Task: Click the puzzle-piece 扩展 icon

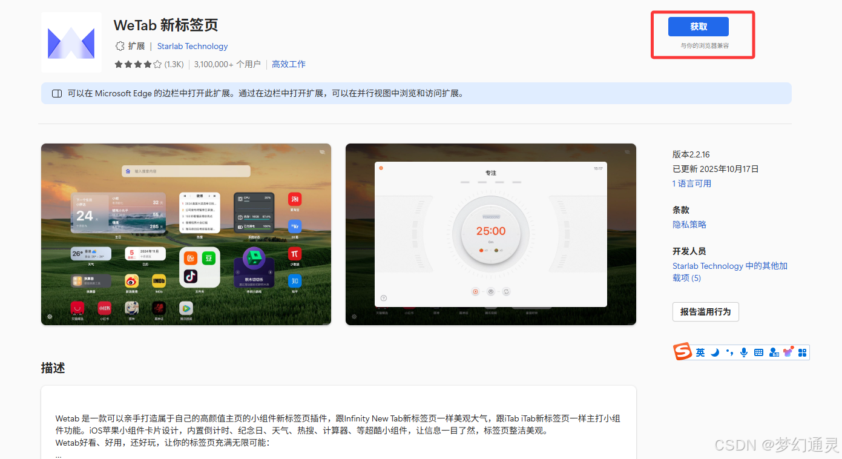Action: pos(120,46)
